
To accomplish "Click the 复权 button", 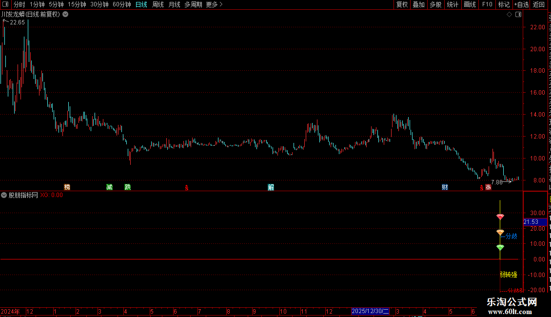I will click(402, 4).
